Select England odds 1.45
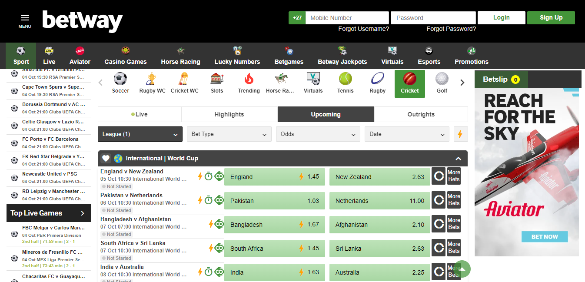Screen dimensions: 585x282 (x=275, y=177)
